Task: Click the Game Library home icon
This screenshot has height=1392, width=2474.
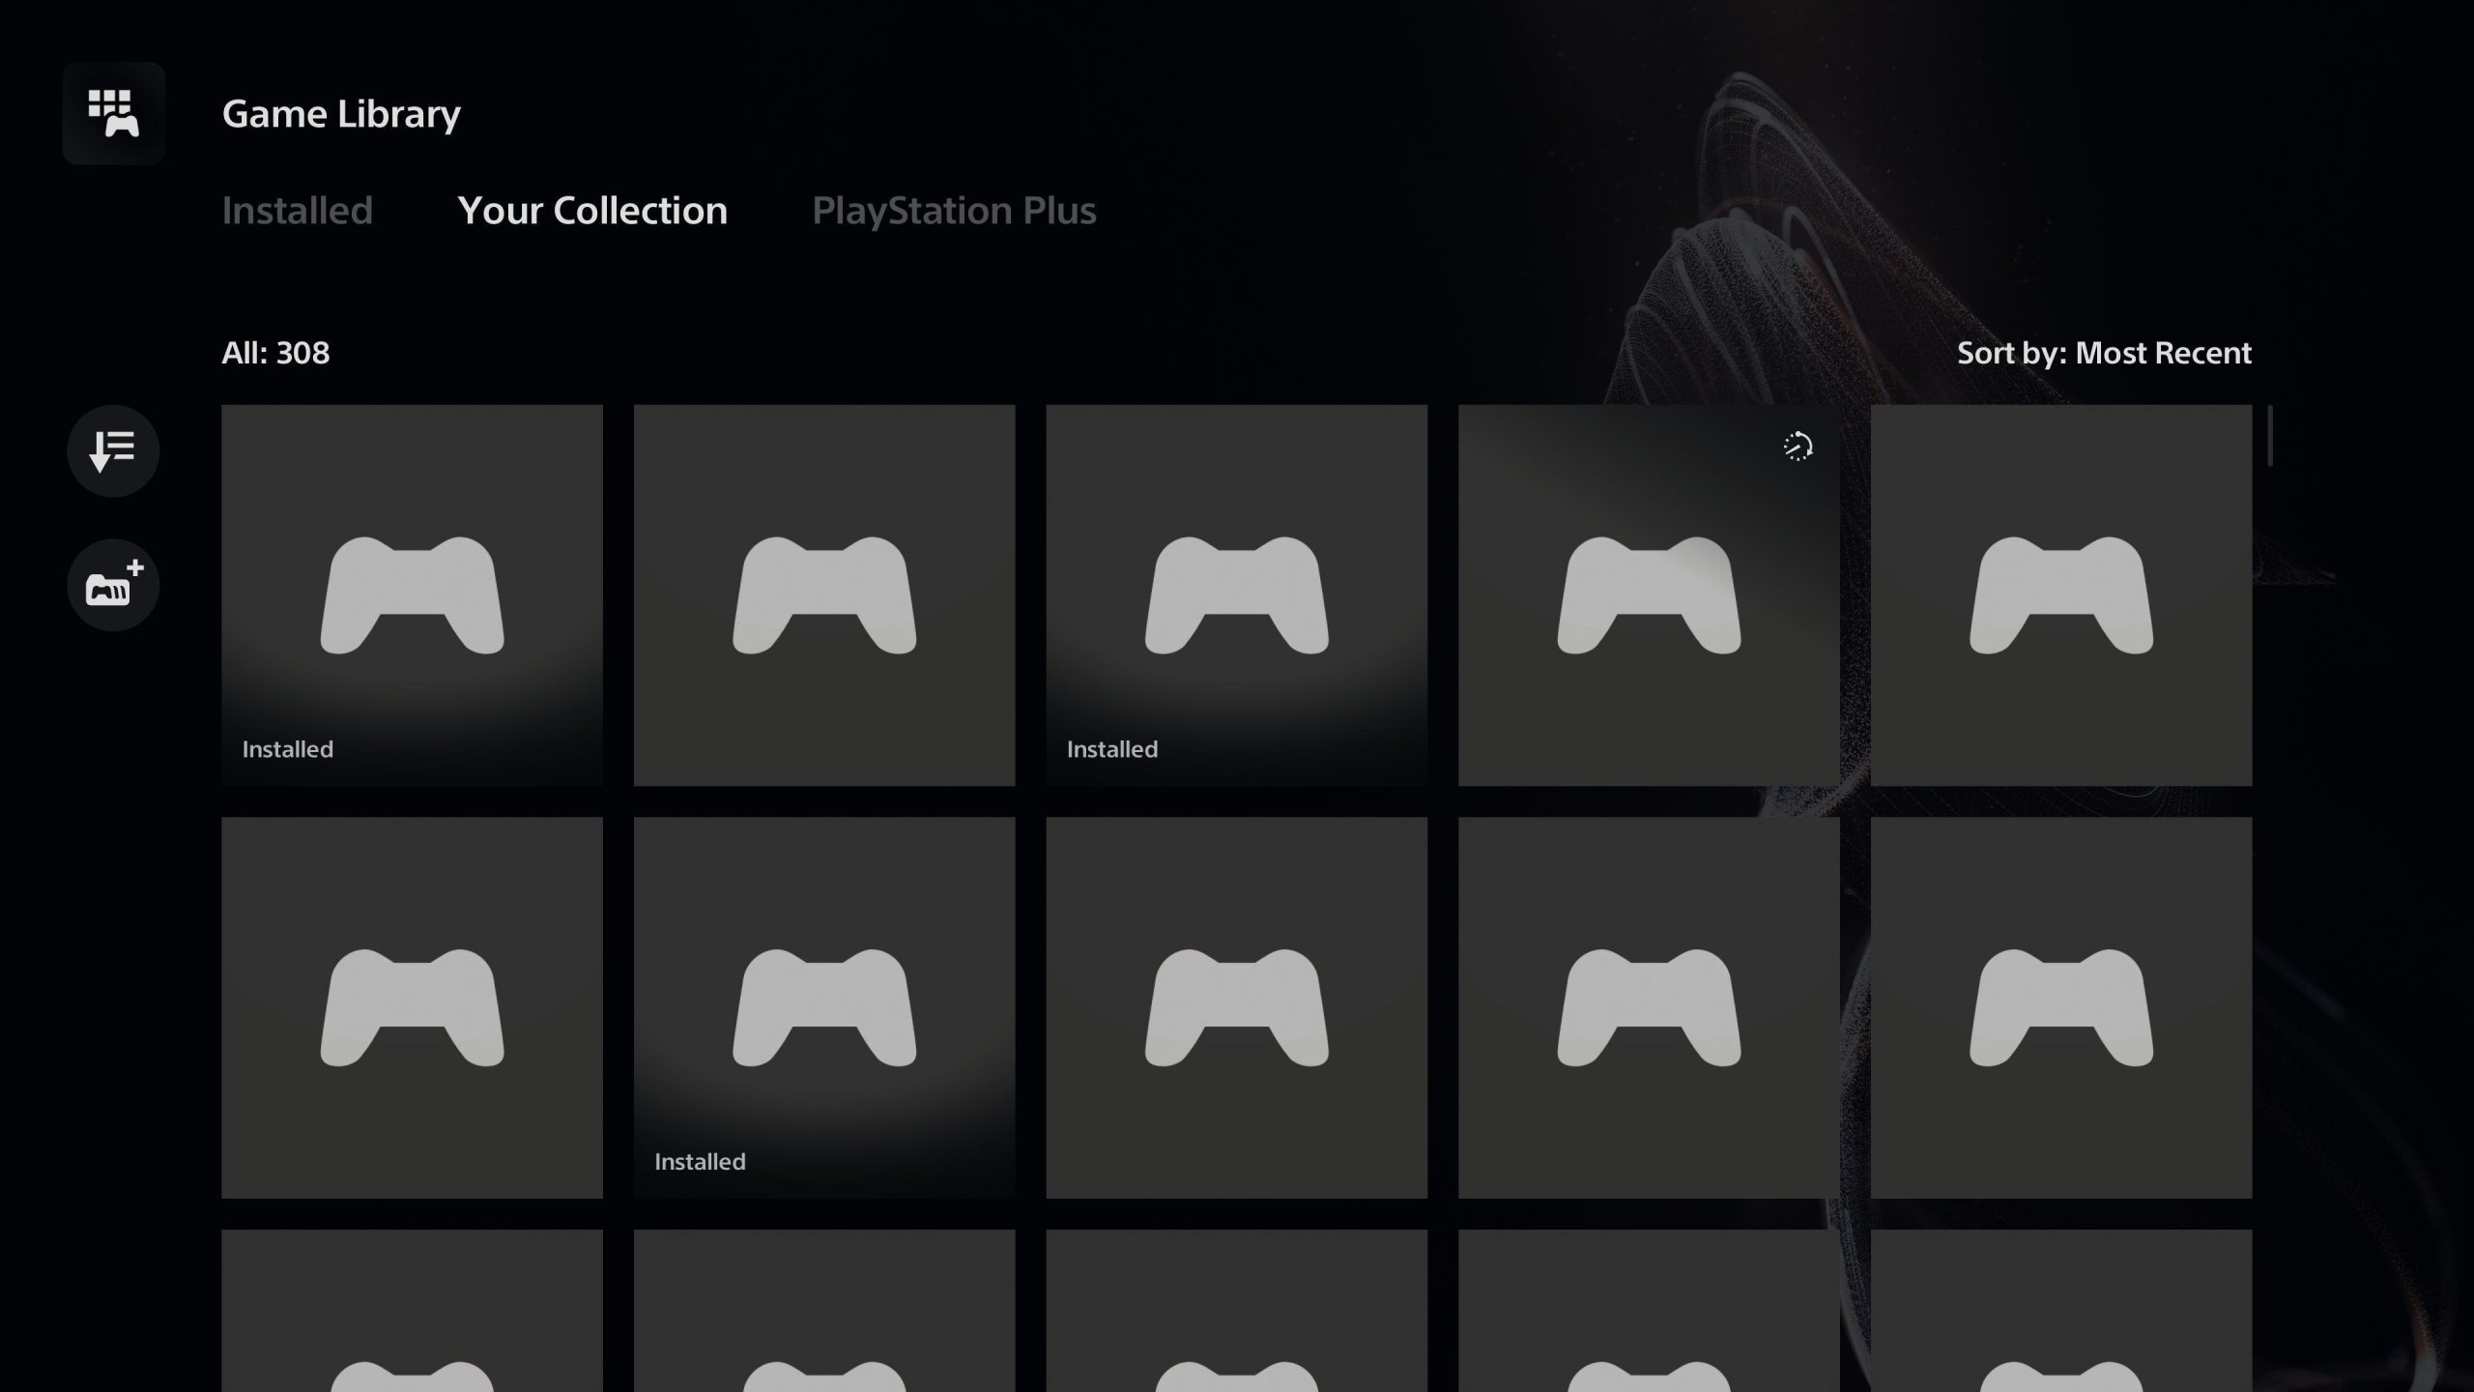Action: (112, 112)
